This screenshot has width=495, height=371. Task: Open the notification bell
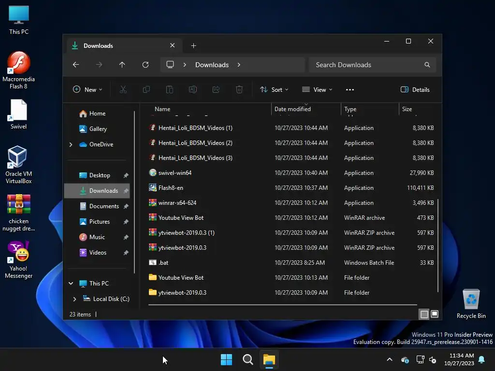(482, 359)
